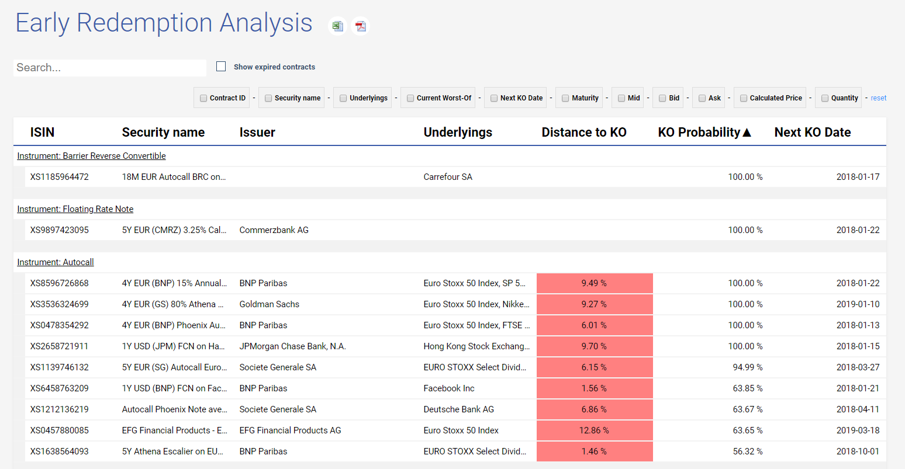This screenshot has height=469, width=905.
Task: Check the Calculated Price option
Action: click(744, 98)
